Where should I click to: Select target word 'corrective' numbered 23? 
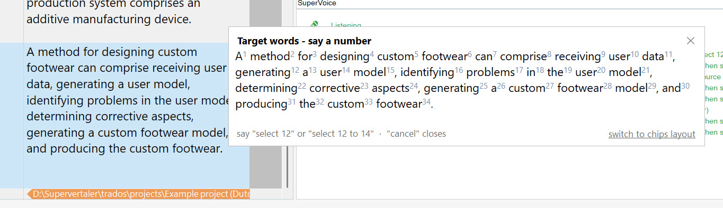334,88
